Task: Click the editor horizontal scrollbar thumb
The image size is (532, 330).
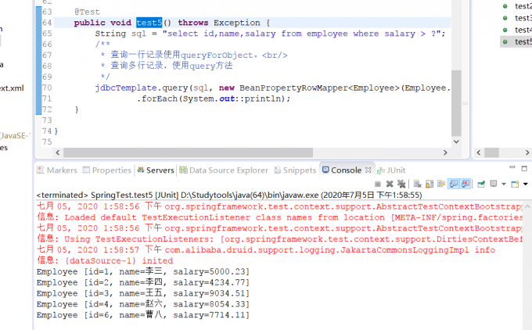Action: (x=188, y=152)
